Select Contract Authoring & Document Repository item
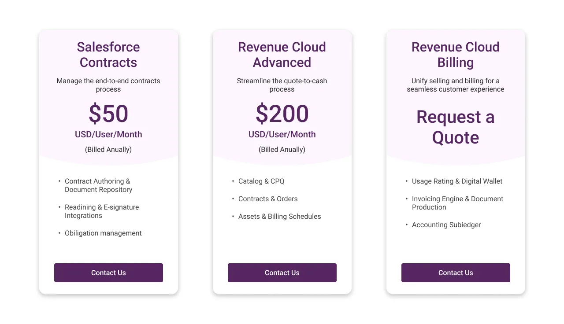 [97, 185]
